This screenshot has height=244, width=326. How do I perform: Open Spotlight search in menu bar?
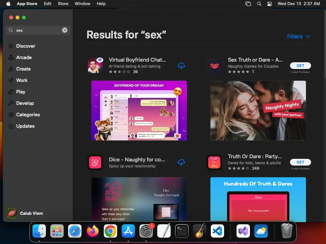[x=259, y=4]
